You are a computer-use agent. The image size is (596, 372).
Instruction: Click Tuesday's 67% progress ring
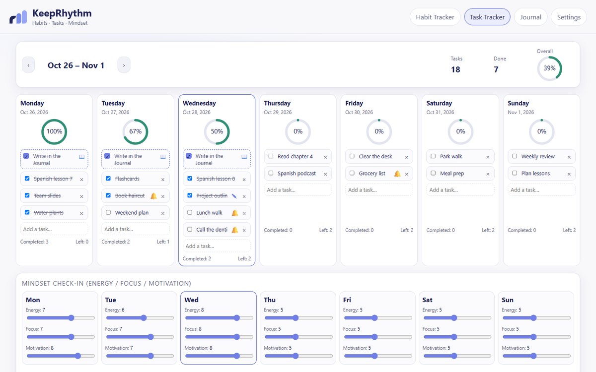tap(136, 132)
